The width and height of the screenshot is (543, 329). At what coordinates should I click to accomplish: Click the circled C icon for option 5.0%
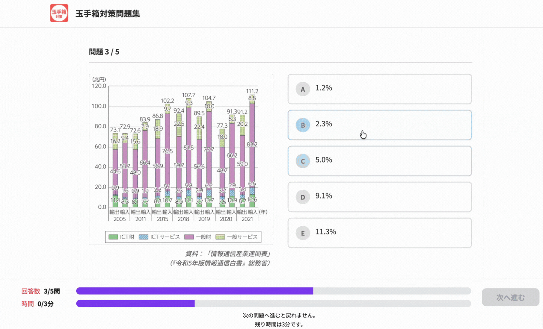(303, 161)
